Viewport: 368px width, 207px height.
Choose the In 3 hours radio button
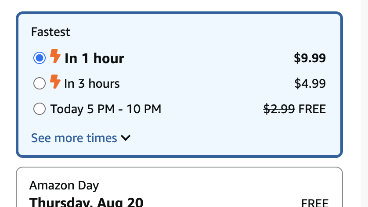[40, 83]
